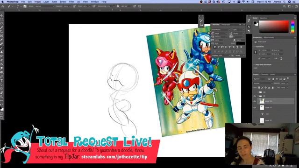Open the Filter menu
The height and width of the screenshot is (168, 299).
(x=71, y=2)
